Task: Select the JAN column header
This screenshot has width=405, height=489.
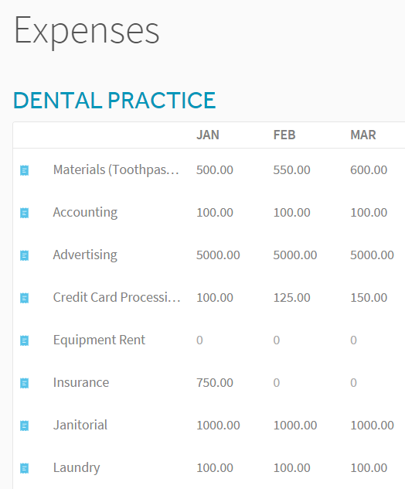Action: point(208,135)
